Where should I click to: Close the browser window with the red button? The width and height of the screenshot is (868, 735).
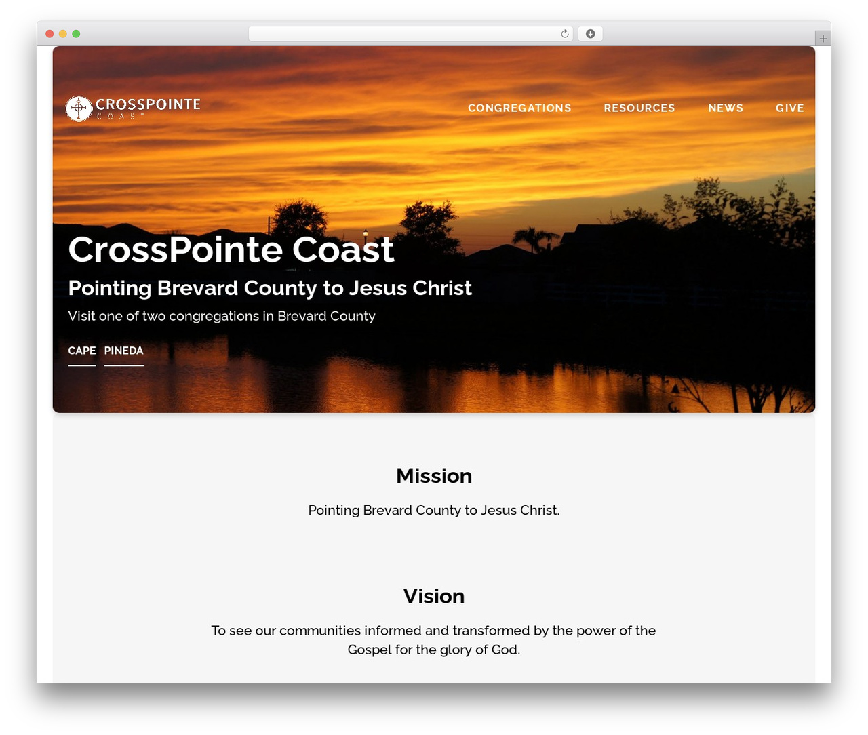click(x=50, y=34)
